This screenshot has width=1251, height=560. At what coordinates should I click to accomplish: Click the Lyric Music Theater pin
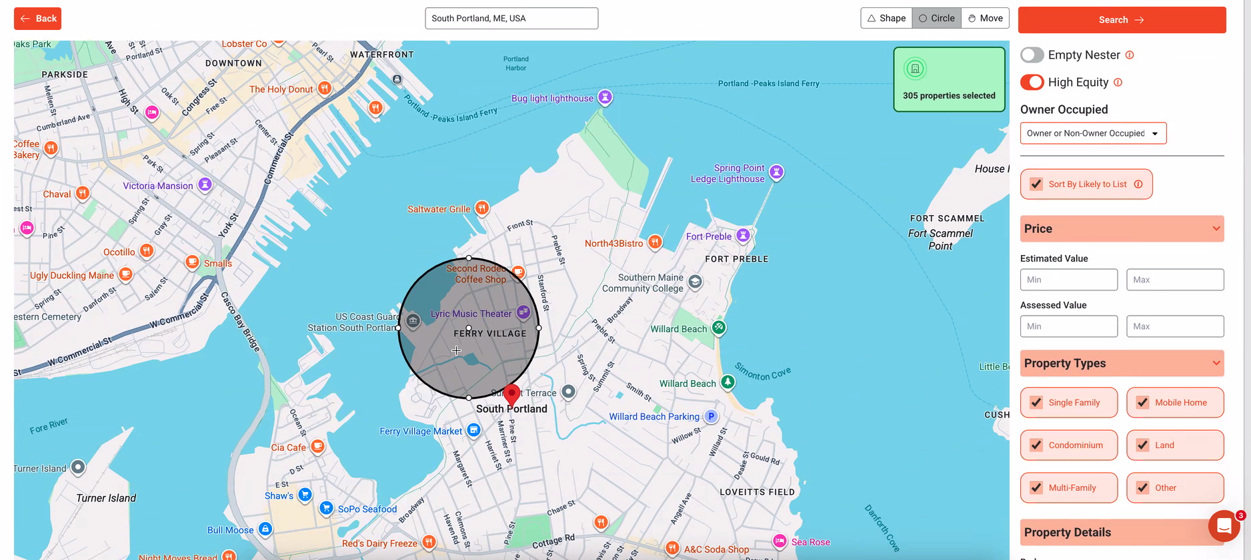[523, 312]
